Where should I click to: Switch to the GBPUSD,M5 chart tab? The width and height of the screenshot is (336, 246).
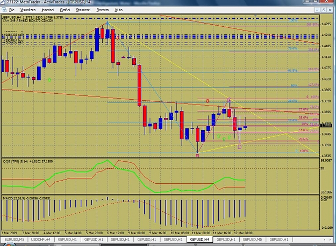click(x=252, y=240)
